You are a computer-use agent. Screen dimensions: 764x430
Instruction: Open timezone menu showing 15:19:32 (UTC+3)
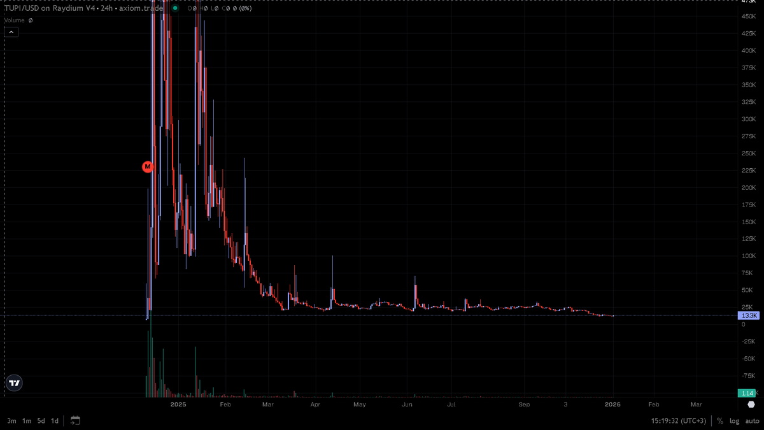679,421
